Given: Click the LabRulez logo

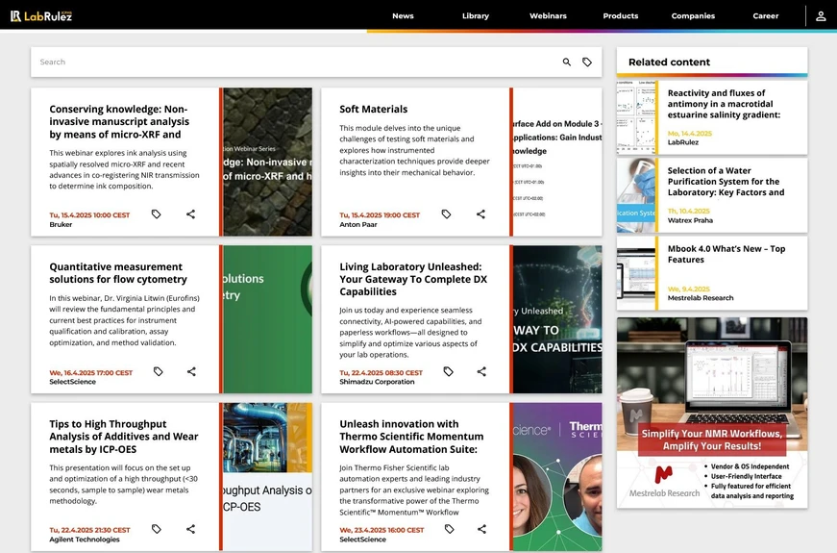Looking at the screenshot, I should [41, 16].
